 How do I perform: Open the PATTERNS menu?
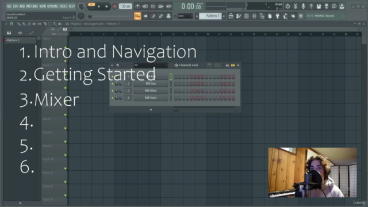[x=32, y=6]
